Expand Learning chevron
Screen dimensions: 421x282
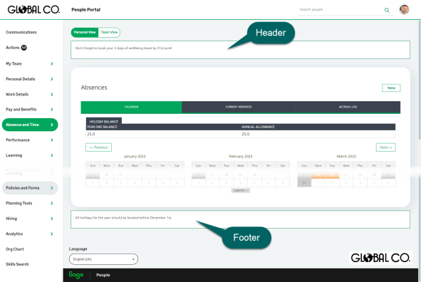click(x=52, y=155)
